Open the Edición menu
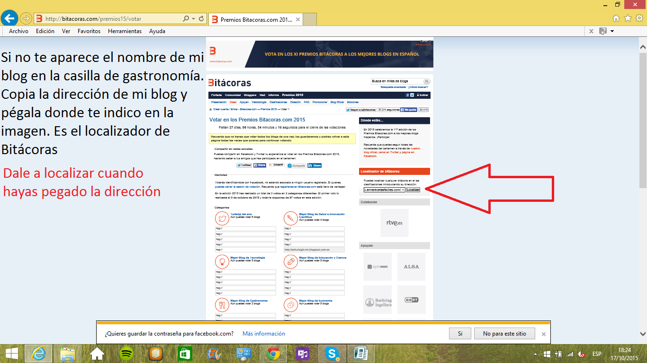647x363 pixels. pos(45,31)
